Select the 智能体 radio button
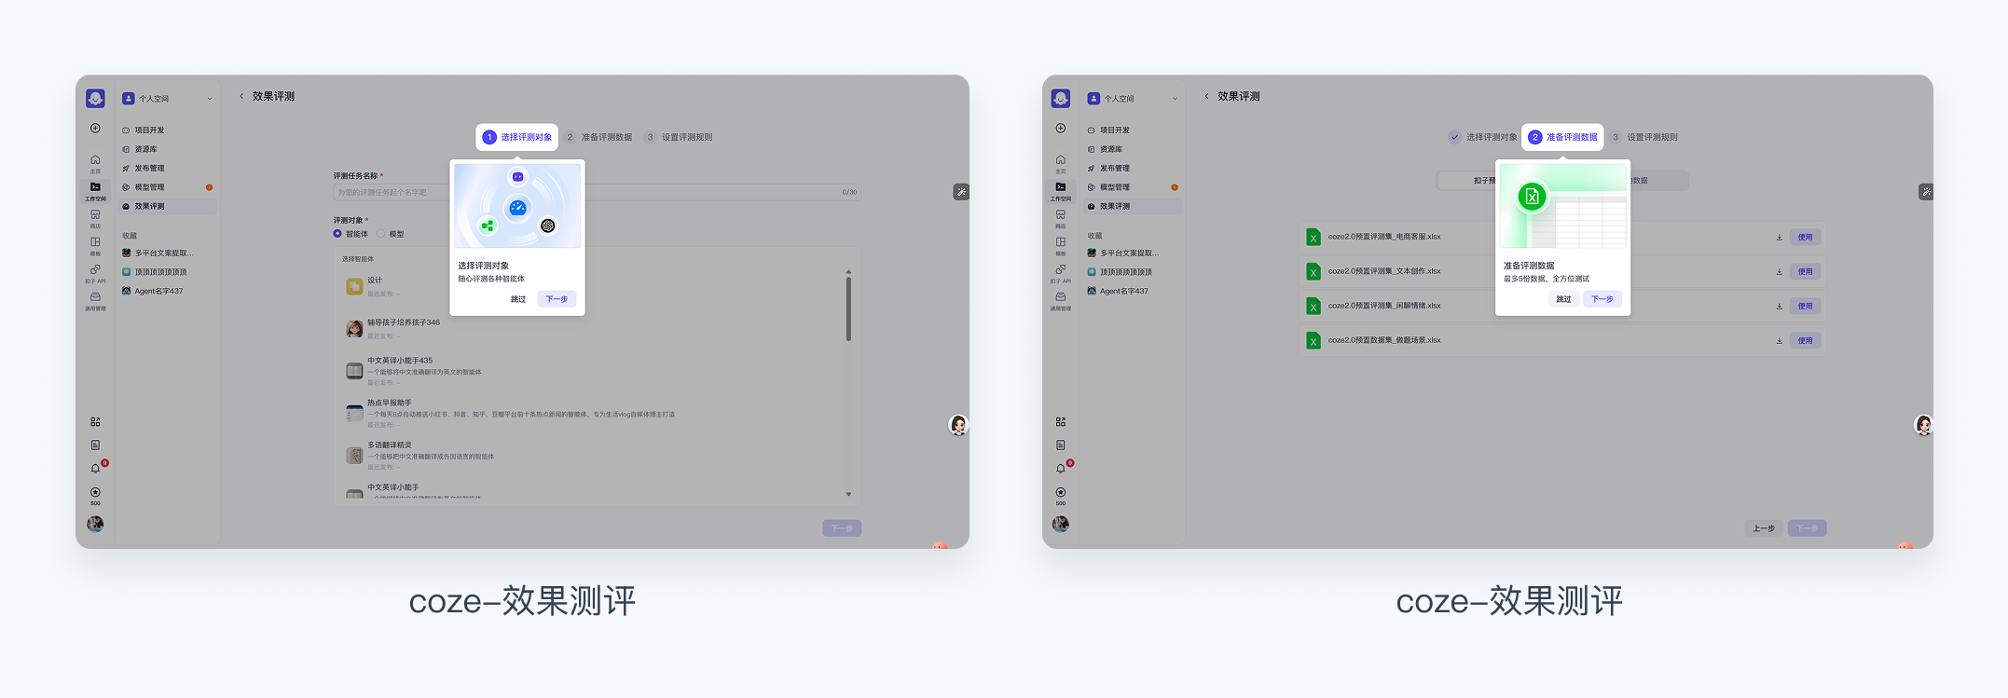 337,234
